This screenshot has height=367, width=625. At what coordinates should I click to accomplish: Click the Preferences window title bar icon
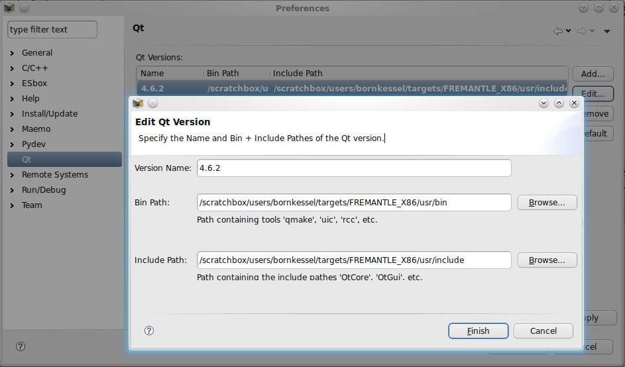click(9, 8)
